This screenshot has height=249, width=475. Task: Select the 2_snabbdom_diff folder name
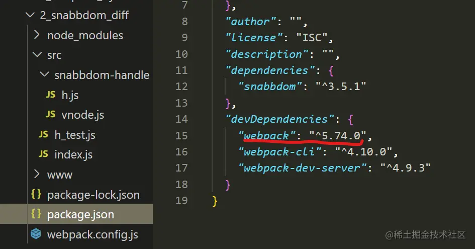click(84, 15)
